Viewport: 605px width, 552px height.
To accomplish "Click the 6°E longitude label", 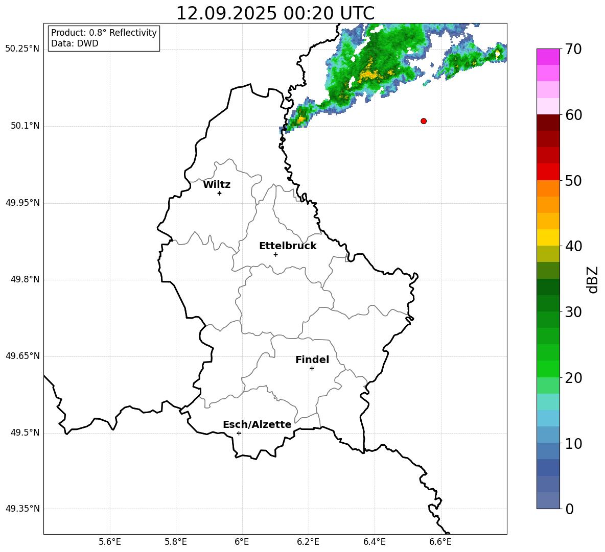I will click(242, 542).
